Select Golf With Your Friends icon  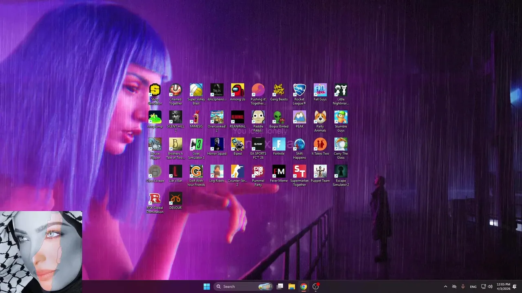(196, 176)
